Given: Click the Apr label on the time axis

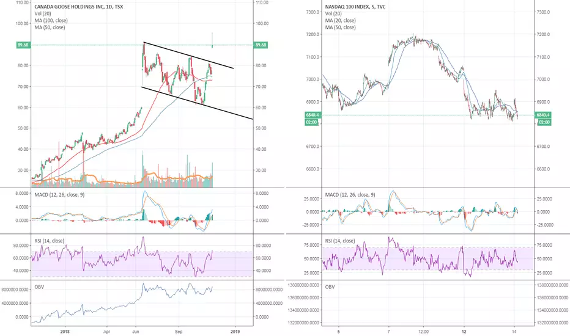Looking at the screenshot, I should point(106,331).
